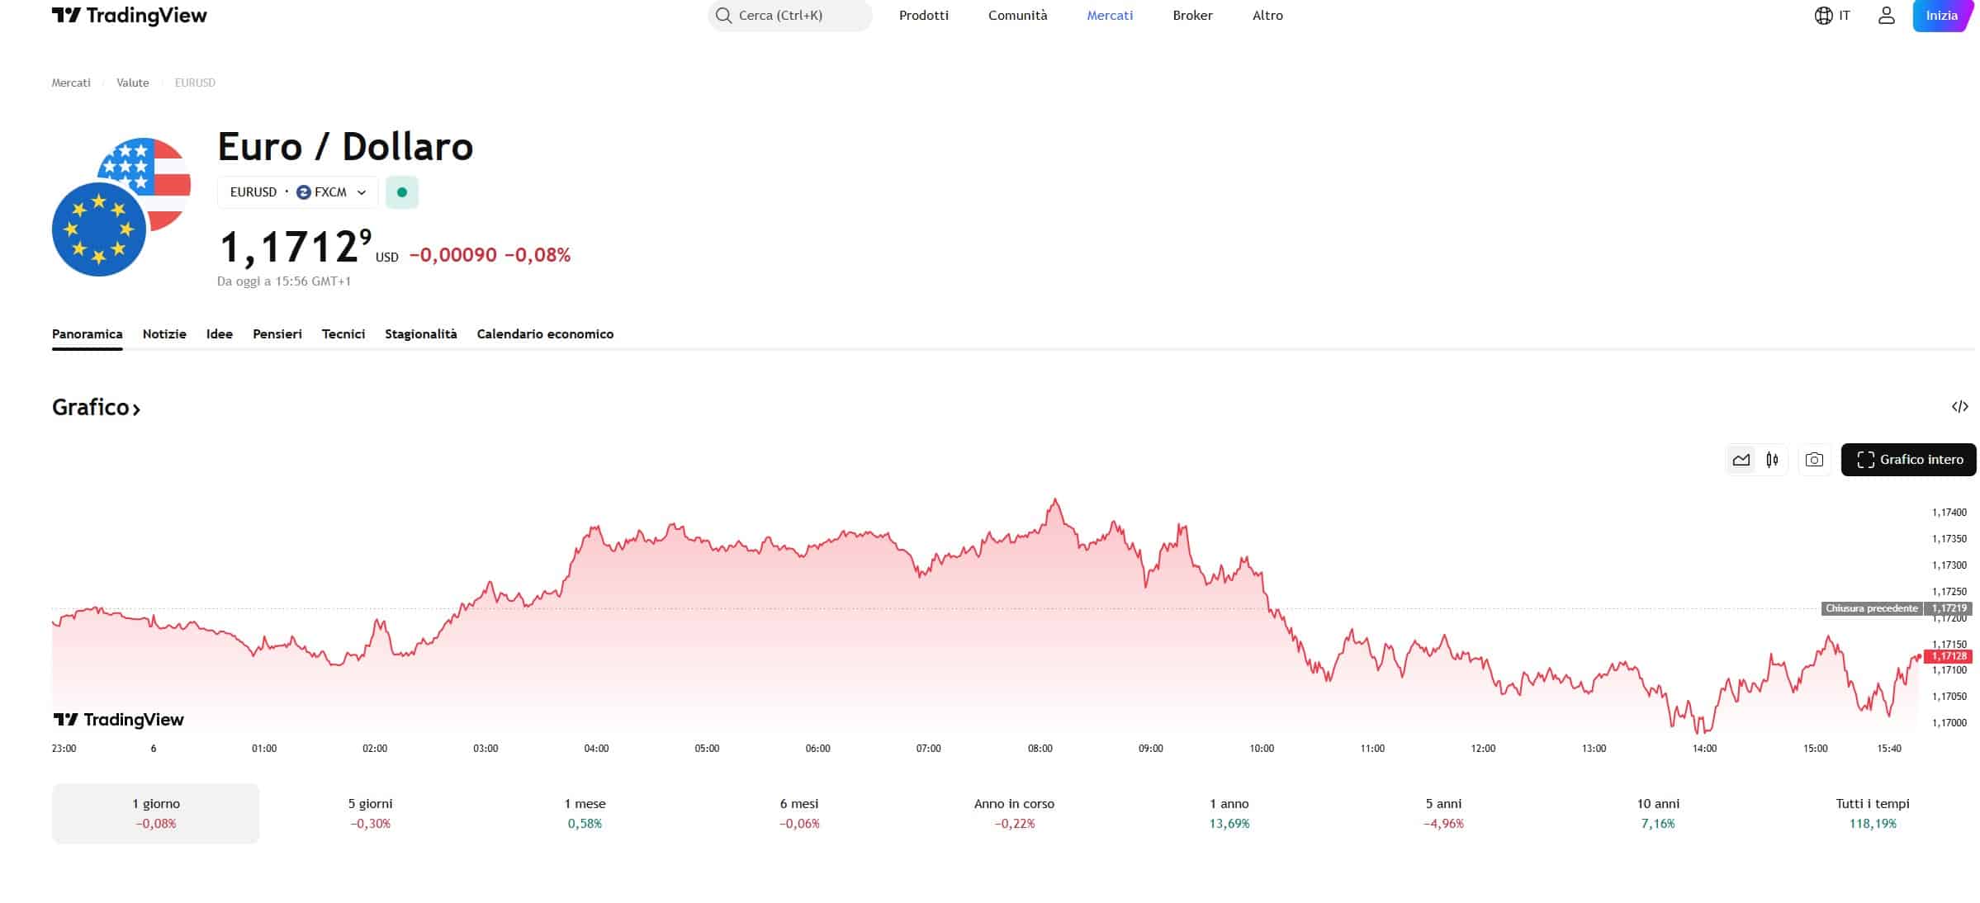This screenshot has height=903, width=1980.
Task: Select the Tutti i tempi range
Action: click(x=1870, y=813)
